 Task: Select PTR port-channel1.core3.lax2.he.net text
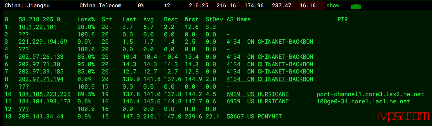pyautogui.click(x=370, y=94)
